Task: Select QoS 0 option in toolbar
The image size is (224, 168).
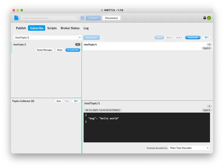Action: click(159, 37)
